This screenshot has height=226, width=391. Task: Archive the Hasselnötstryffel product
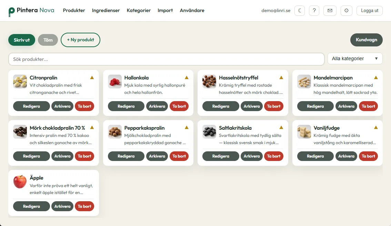click(252, 106)
